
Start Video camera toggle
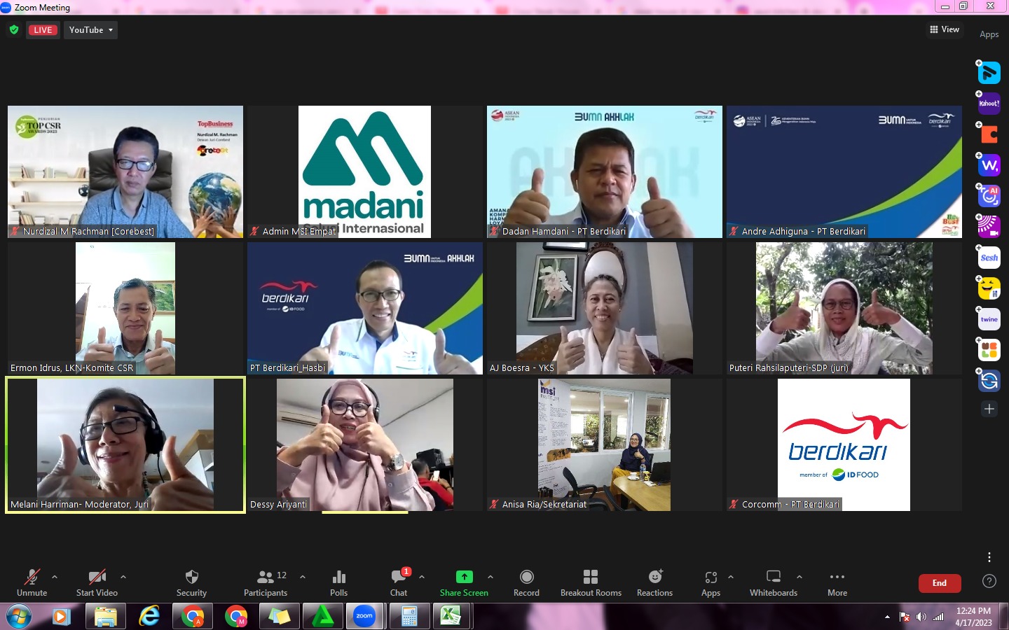pyautogui.click(x=97, y=582)
